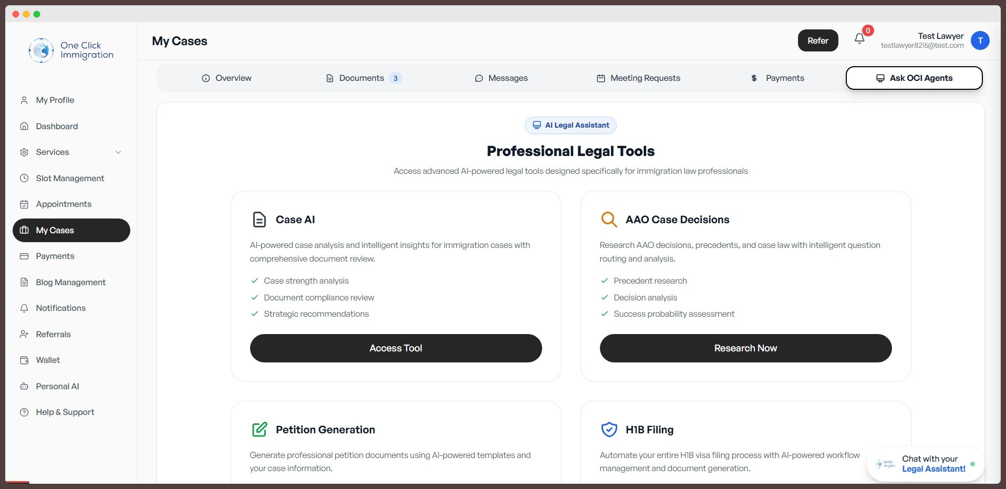Viewport: 1006px width, 489px height.
Task: Open the Legal Assistant chat widget
Action: click(924, 464)
